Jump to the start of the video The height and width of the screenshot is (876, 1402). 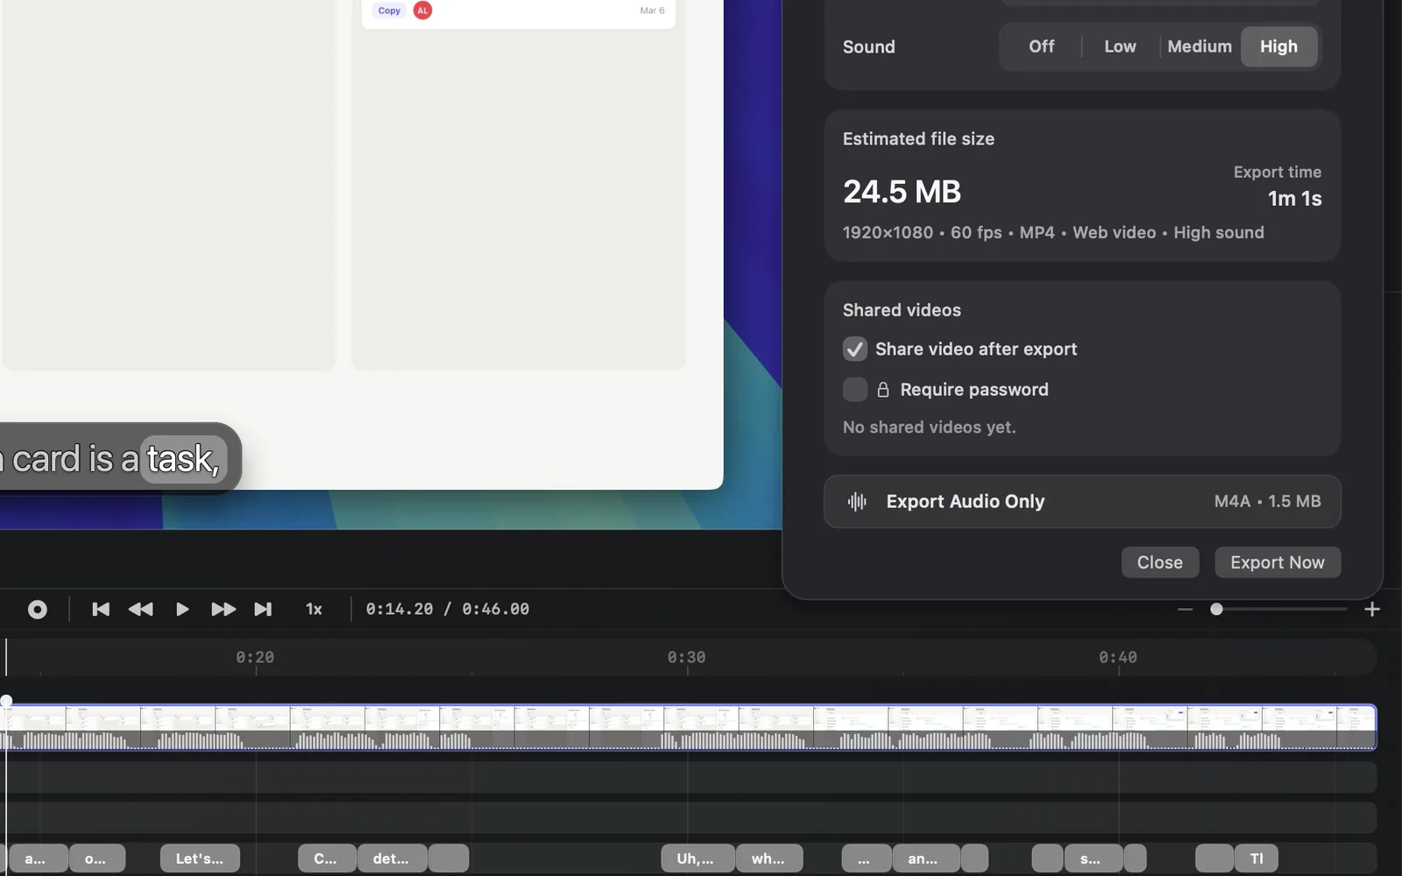pyautogui.click(x=101, y=610)
